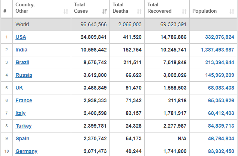The width and height of the screenshot is (238, 156).
Task: Click USA population 332,076,824
Action: click(x=220, y=37)
